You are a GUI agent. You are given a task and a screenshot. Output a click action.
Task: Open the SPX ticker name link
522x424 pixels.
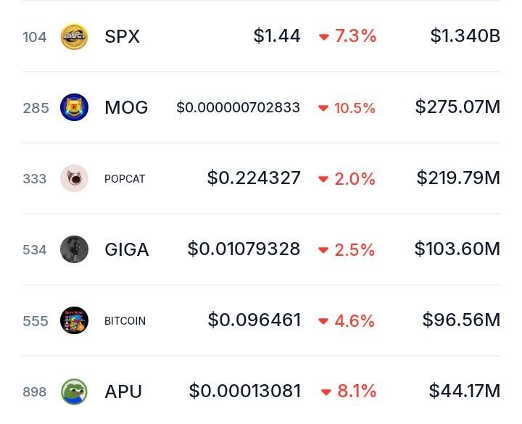click(122, 36)
